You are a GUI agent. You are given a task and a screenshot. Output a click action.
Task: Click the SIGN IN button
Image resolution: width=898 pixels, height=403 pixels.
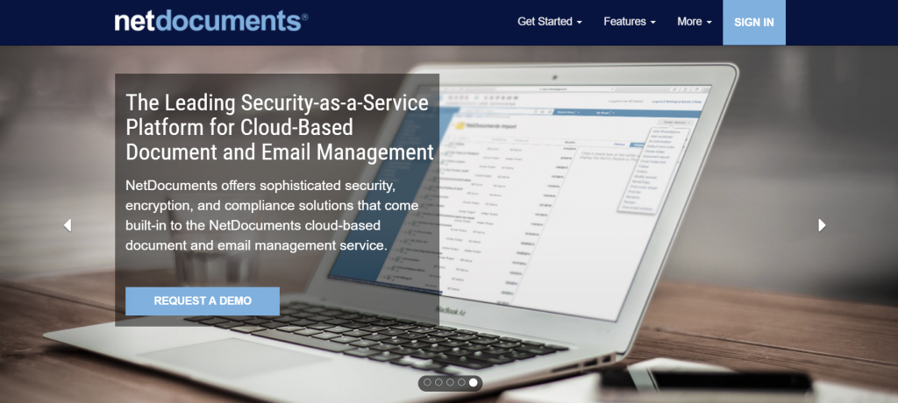pyautogui.click(x=753, y=22)
